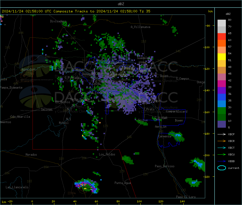Click the 'Bowen' map label
Screen dimensions: 242x205
coord(179,120)
